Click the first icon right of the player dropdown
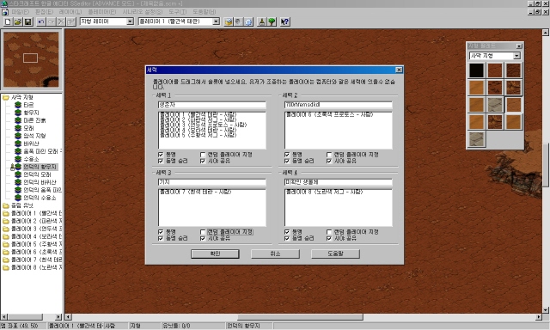Image resolution: width=550 pixels, height=330 pixels. (229, 21)
